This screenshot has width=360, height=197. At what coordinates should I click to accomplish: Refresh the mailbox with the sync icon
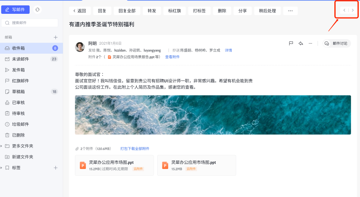coord(37,10)
